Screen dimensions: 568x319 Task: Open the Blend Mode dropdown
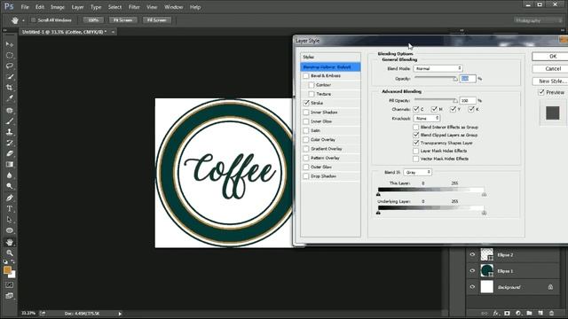tap(438, 68)
